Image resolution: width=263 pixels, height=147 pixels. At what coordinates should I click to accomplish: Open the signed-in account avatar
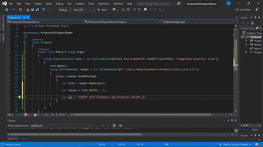pos(228,3)
